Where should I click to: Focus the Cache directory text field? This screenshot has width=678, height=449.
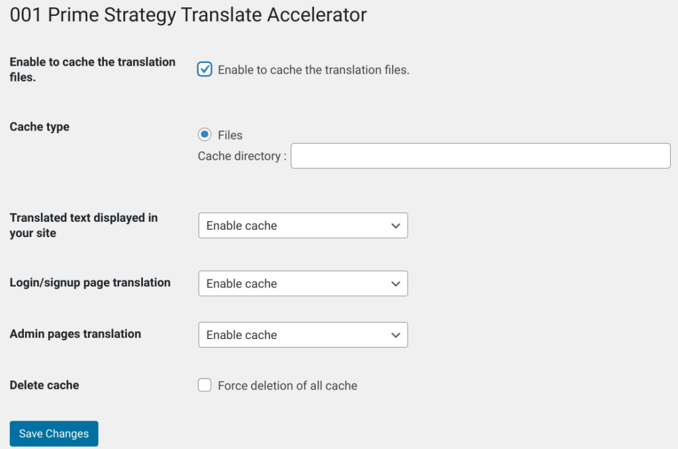coord(481,156)
